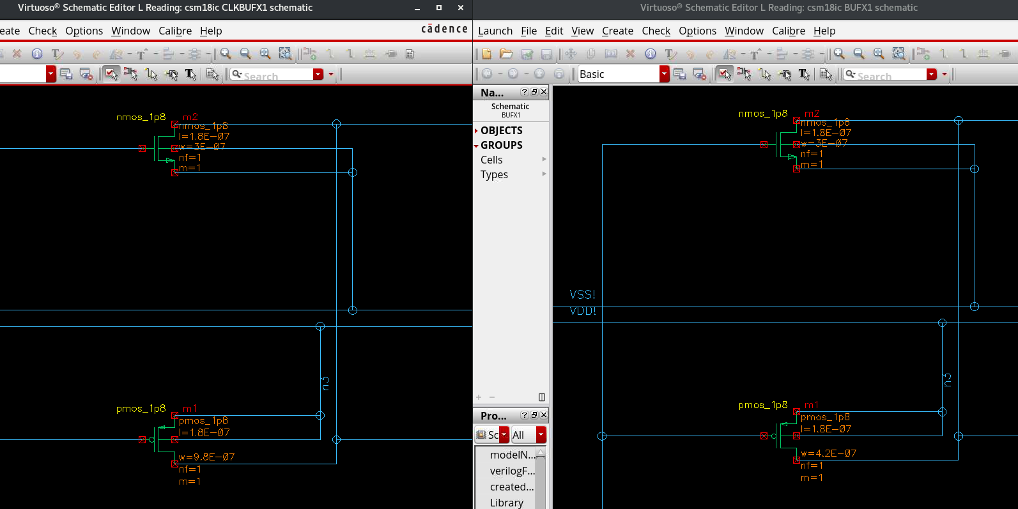Image resolution: width=1018 pixels, height=509 pixels.
Task: Click modelN... row in Property panel
Action: click(505, 455)
